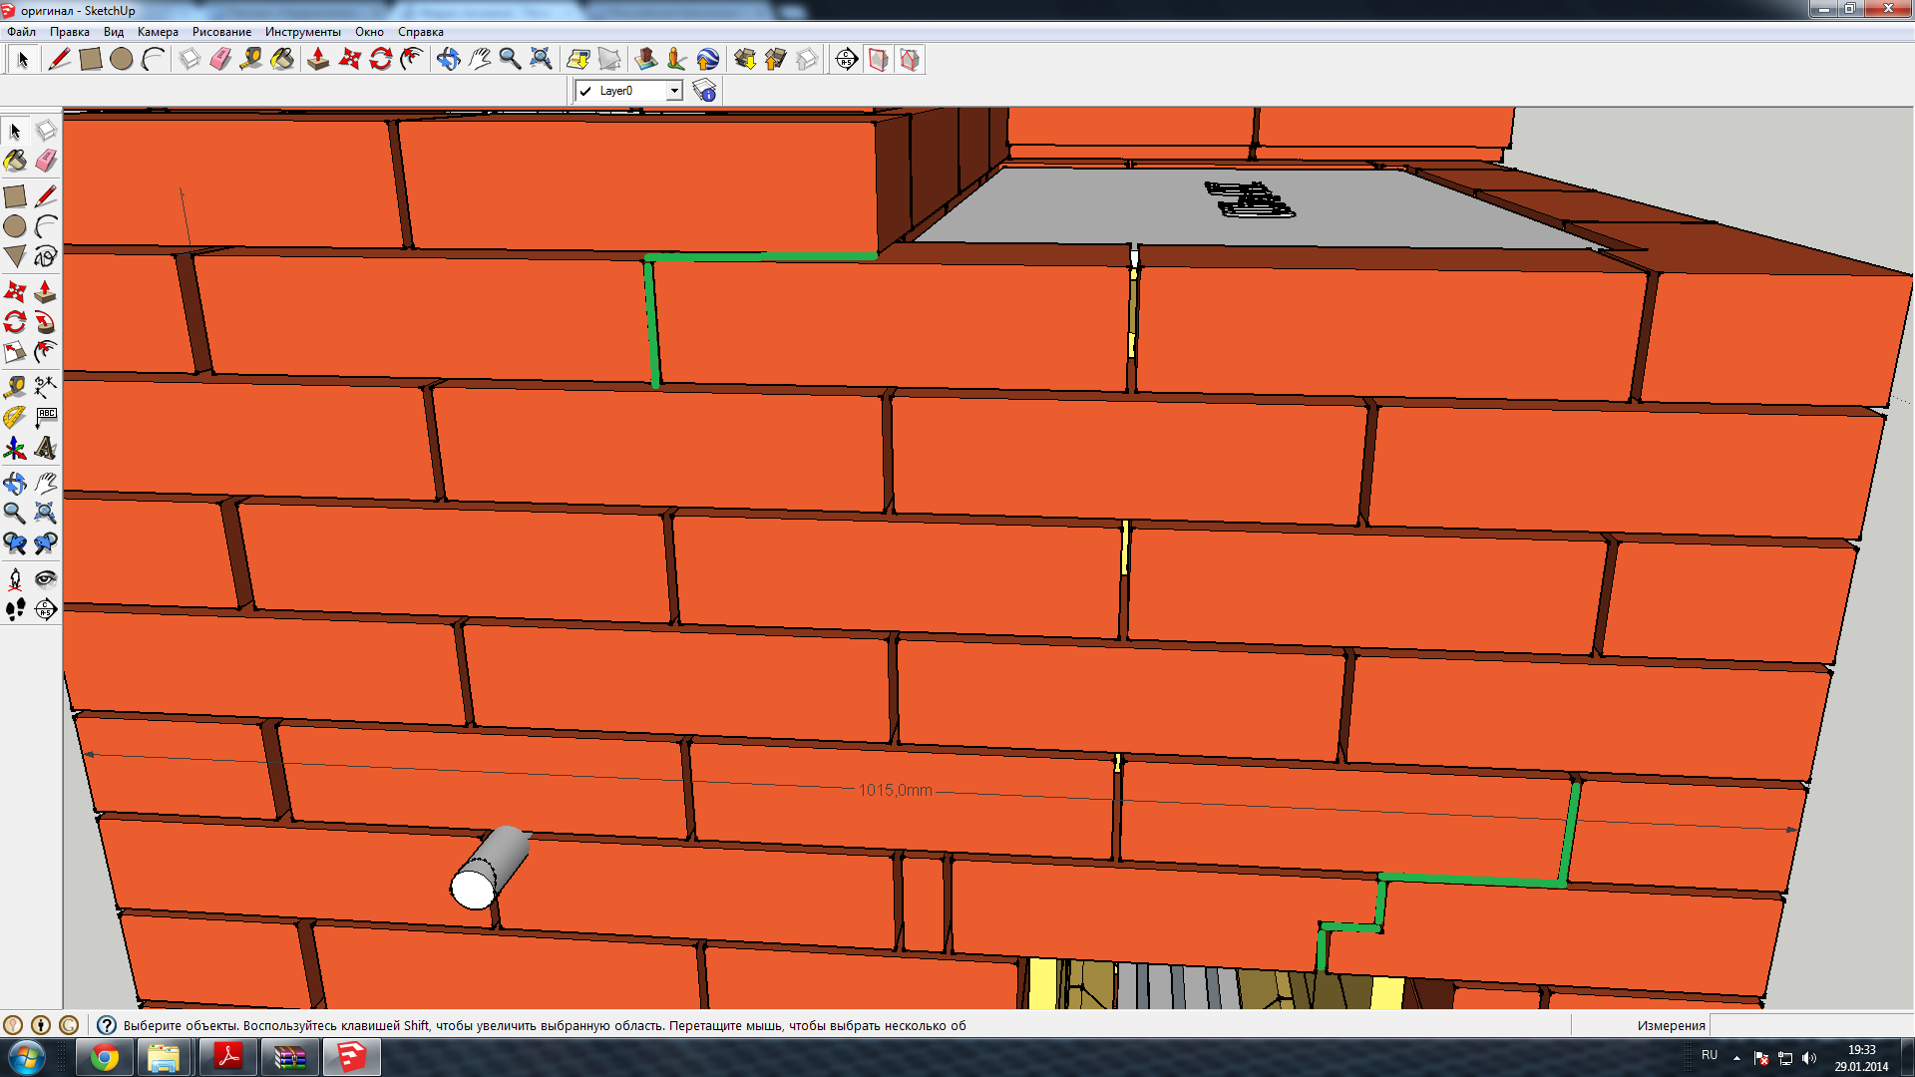
Task: Open Layer Manager icon next to Layer0
Action: click(704, 91)
